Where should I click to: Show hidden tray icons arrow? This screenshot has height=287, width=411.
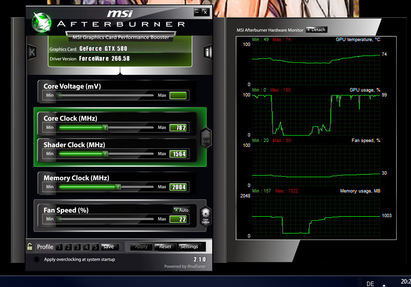point(384,285)
